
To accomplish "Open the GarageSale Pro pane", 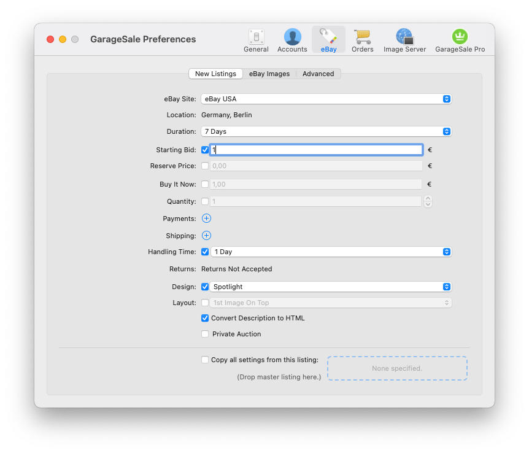I will (460, 41).
